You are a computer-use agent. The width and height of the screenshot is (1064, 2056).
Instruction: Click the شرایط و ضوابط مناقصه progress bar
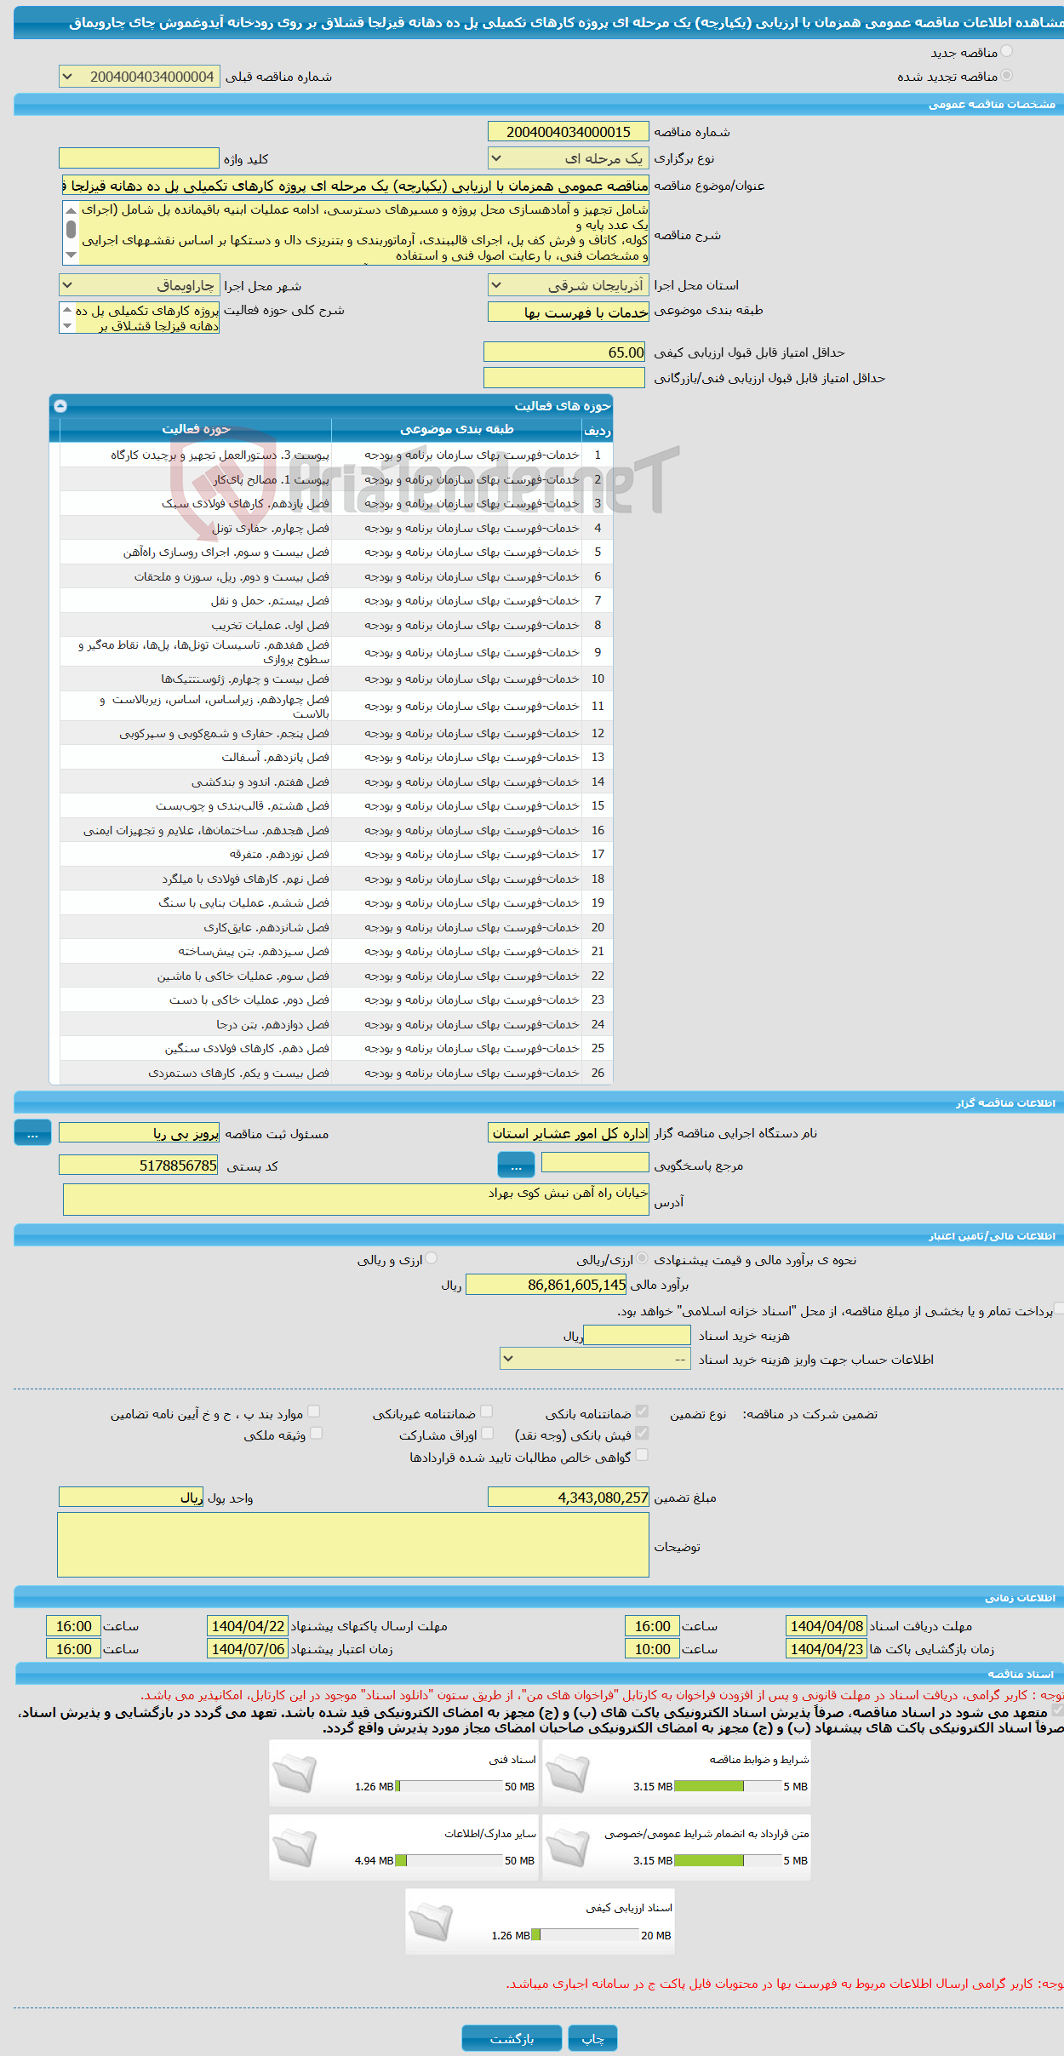click(727, 1786)
